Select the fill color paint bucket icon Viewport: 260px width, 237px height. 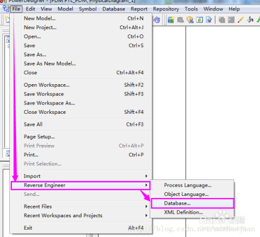(250, 20)
